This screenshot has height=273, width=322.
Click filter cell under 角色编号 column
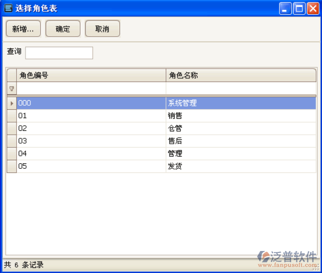pyautogui.click(x=91, y=89)
